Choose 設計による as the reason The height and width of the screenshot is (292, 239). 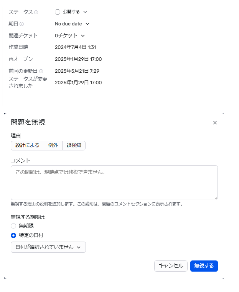tap(27, 145)
